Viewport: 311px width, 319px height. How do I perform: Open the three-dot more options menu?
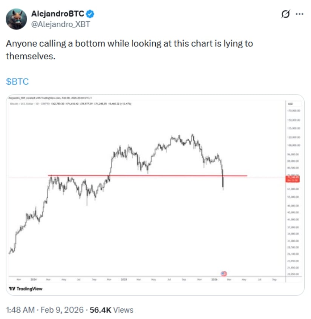(x=300, y=14)
